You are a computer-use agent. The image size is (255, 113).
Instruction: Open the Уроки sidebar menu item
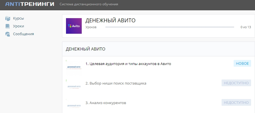coord(19,26)
